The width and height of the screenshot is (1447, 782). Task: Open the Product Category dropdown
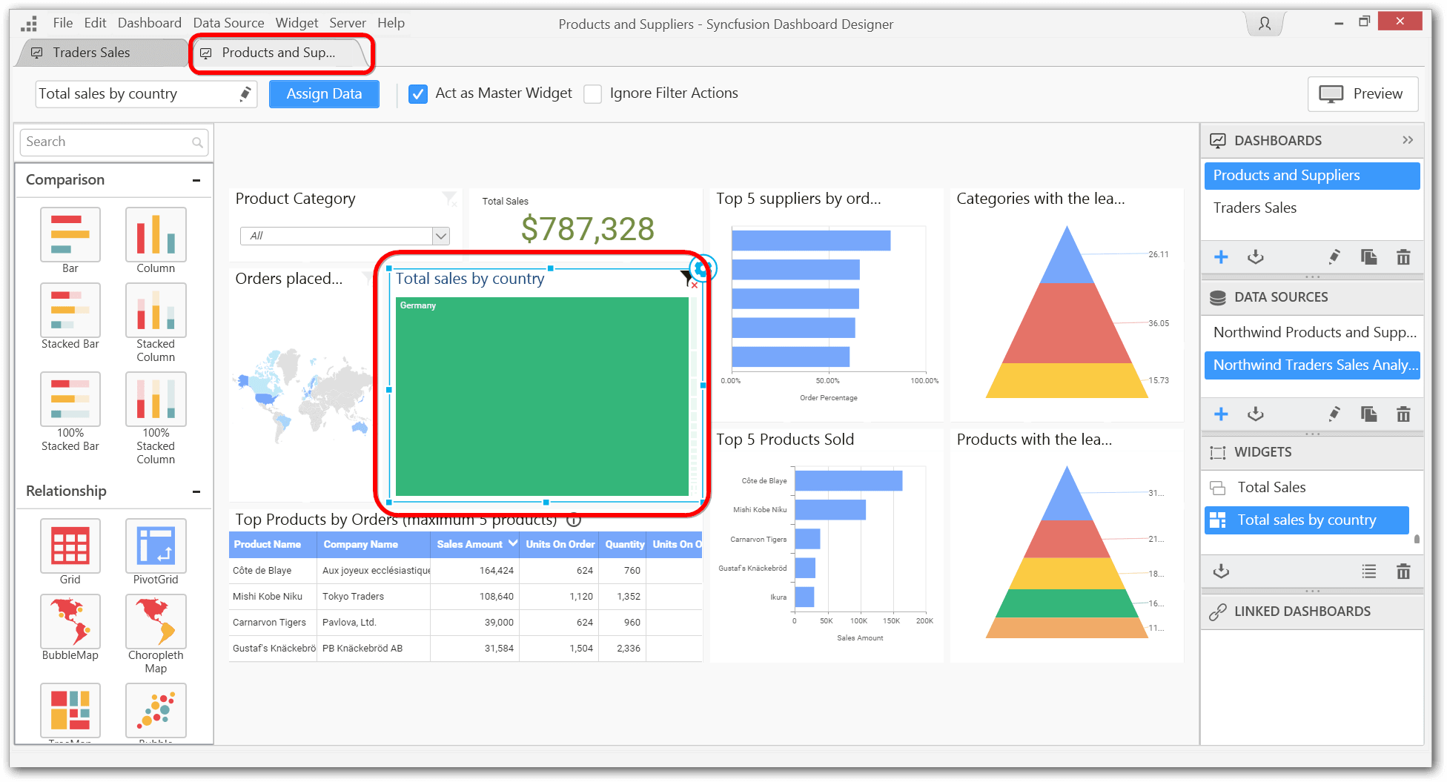tap(441, 236)
